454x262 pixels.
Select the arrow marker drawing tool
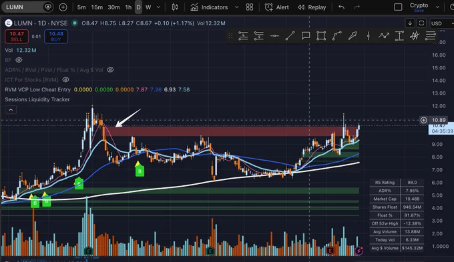353,36
